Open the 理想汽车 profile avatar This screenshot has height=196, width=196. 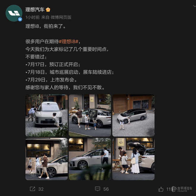(x=14, y=13)
